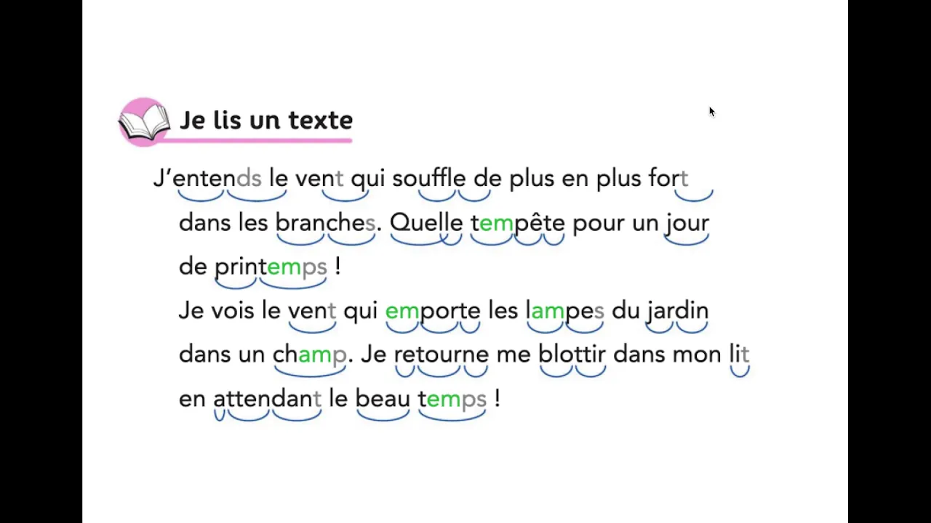Click the word 'jardin'
The height and width of the screenshot is (523, 931).
tap(677, 311)
